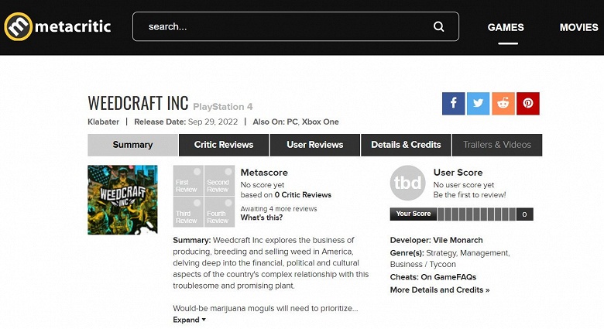Image resolution: width=604 pixels, height=329 pixels.
Task: Click the Third Review placeholder tile
Action: 188,212
